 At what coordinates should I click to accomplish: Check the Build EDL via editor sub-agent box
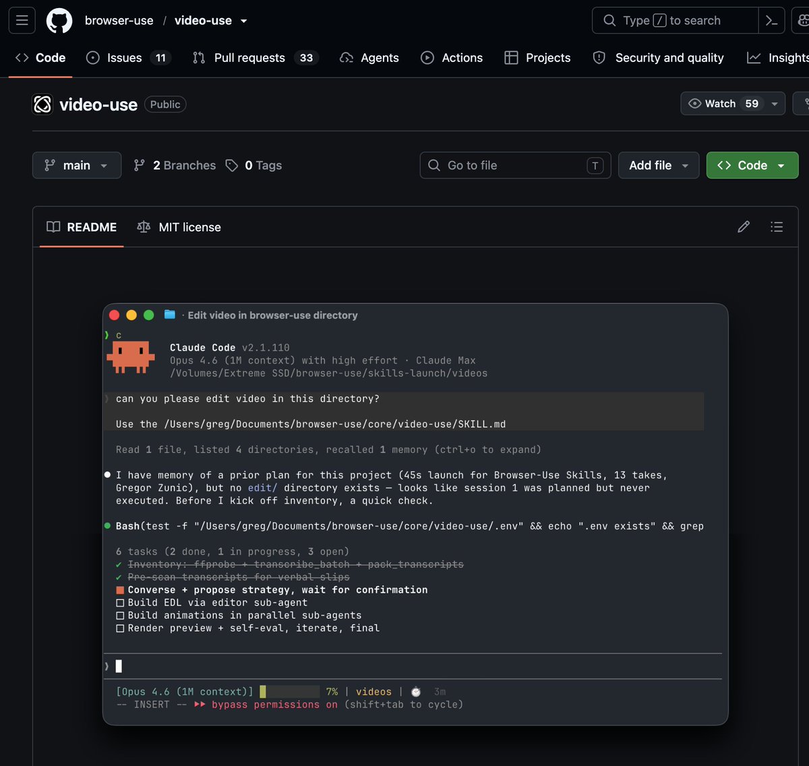pyautogui.click(x=120, y=602)
